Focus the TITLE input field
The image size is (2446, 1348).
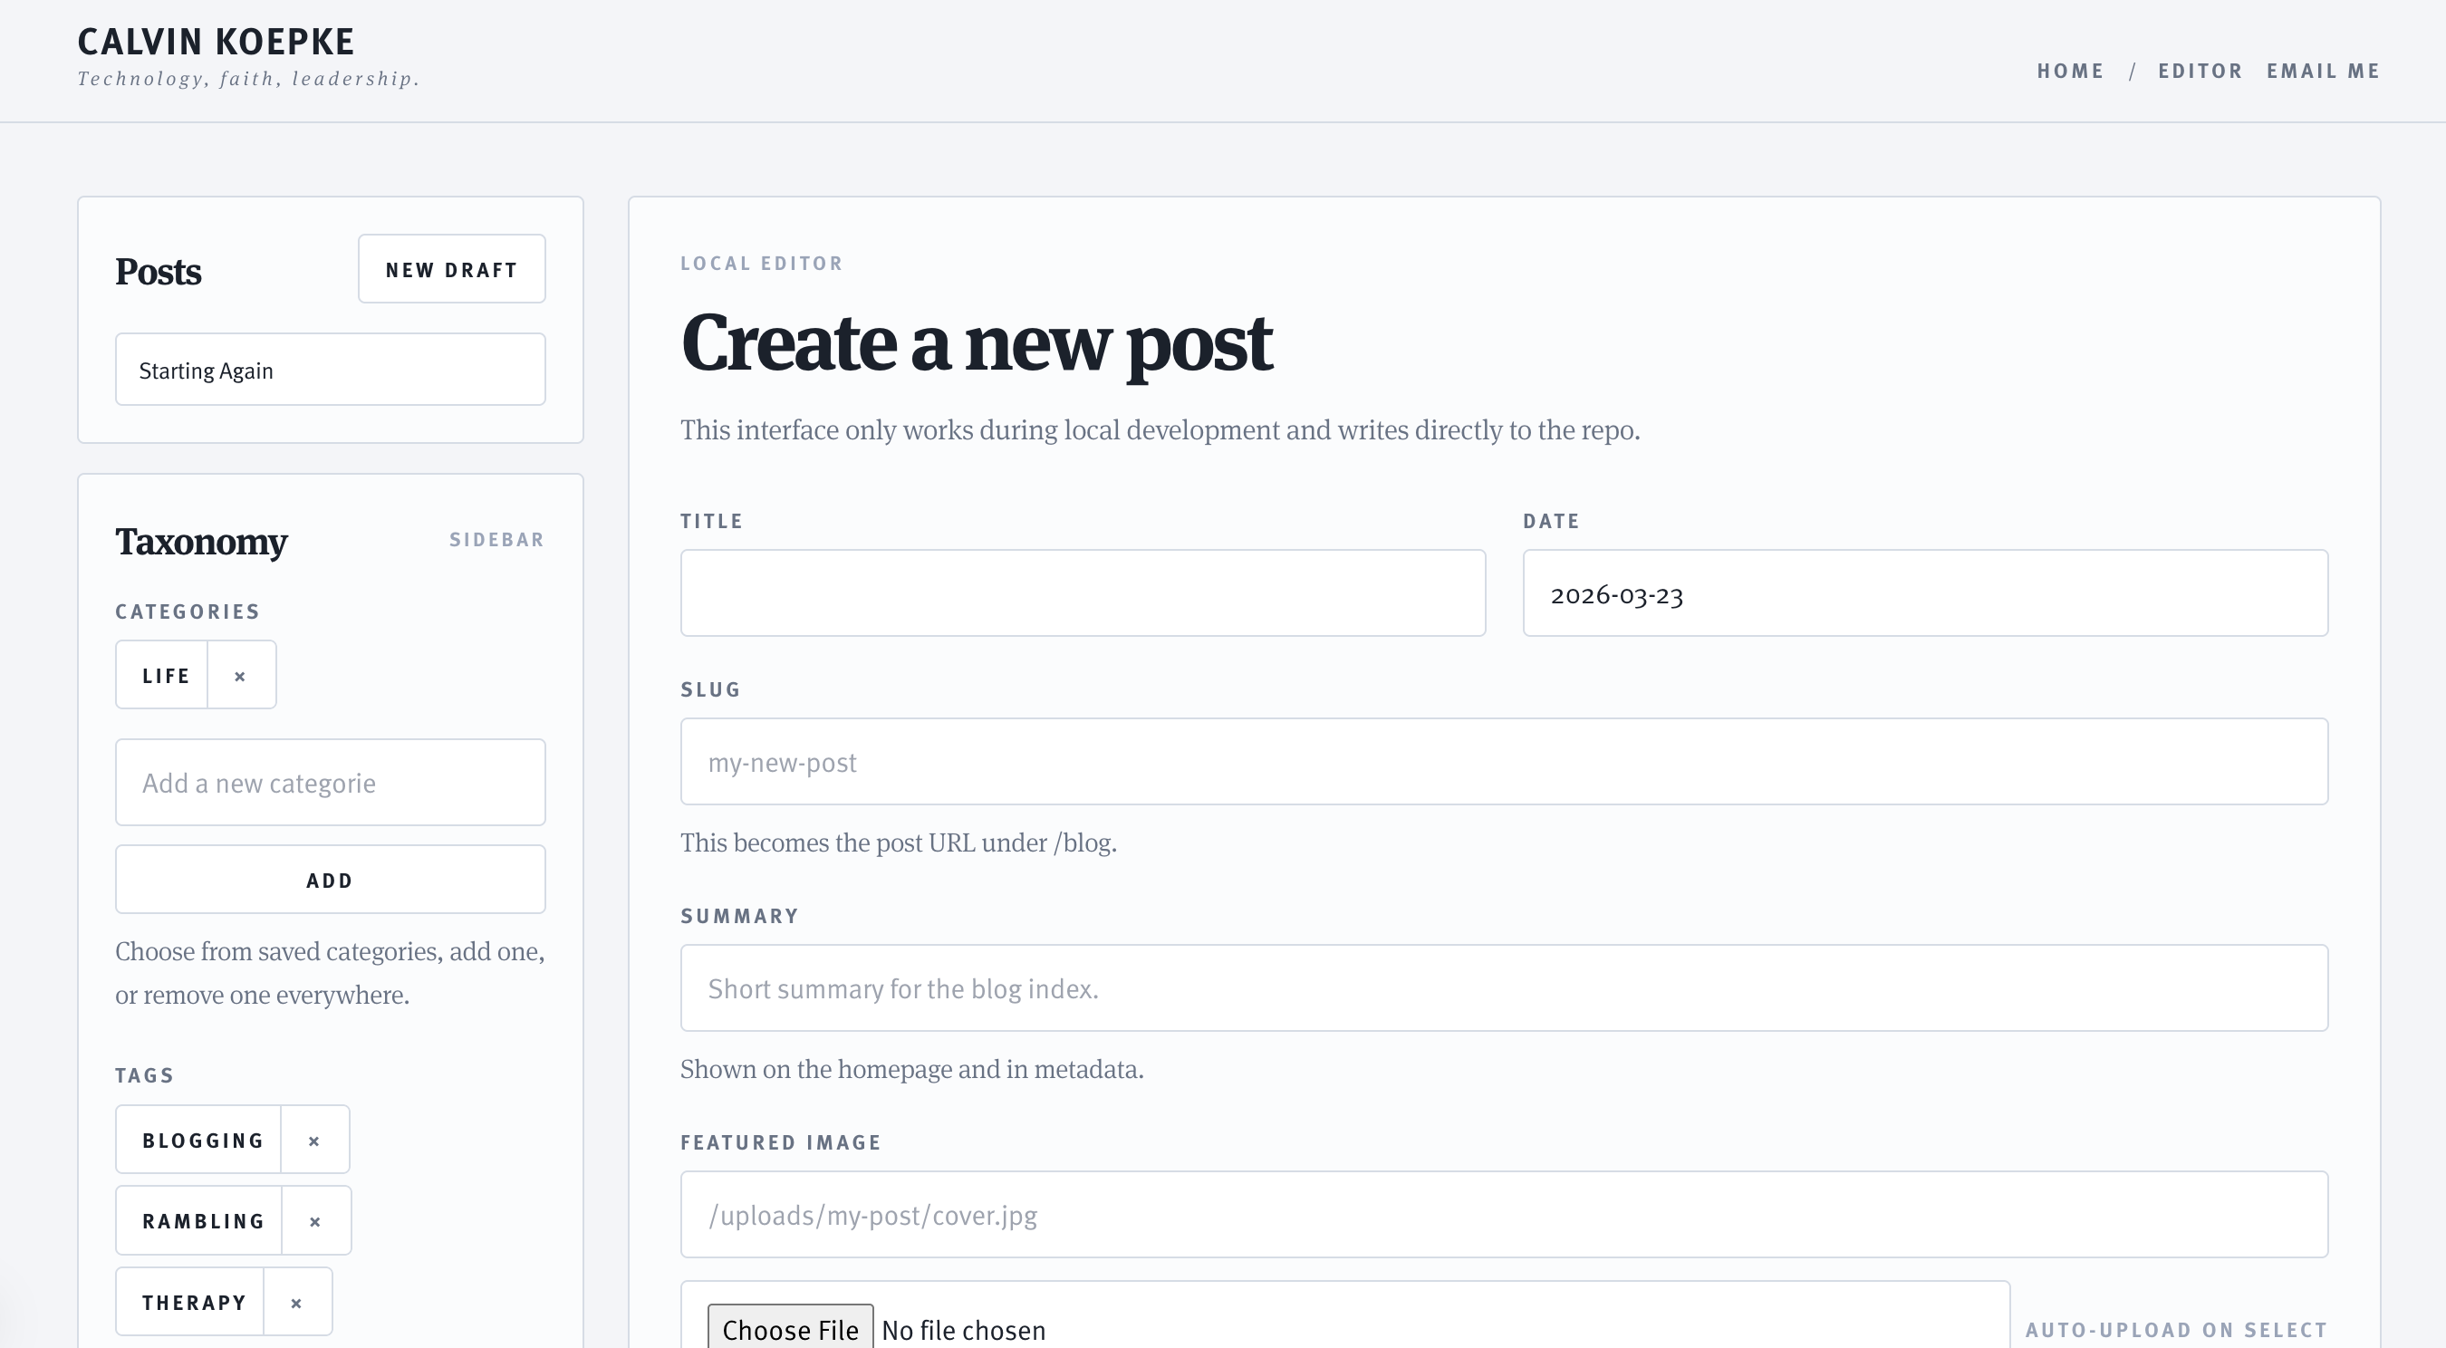1082,592
